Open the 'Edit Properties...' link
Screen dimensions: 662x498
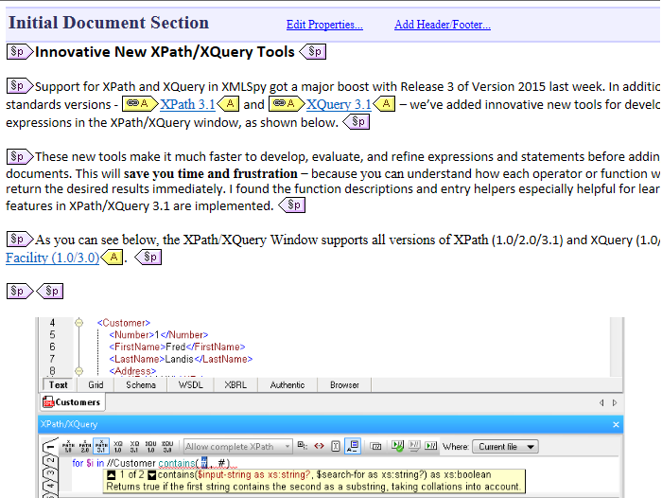(x=324, y=25)
